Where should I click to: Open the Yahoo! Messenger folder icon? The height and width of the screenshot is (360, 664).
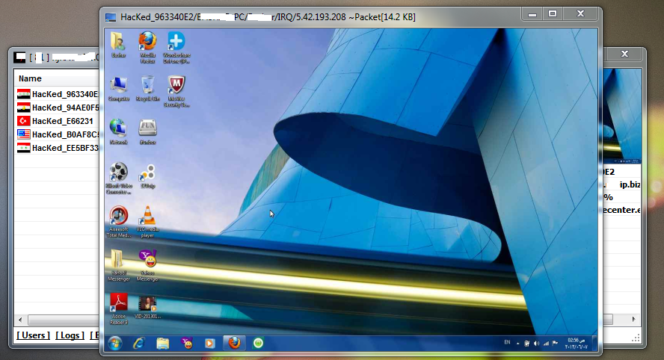119,265
